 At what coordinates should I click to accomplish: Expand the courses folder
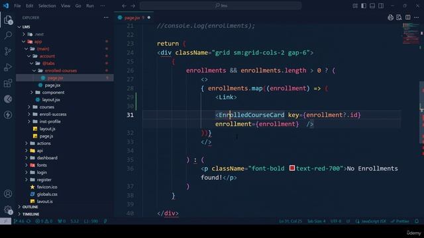point(29,107)
